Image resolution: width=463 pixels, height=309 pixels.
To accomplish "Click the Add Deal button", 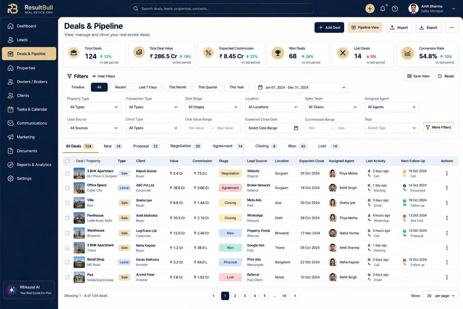I will pos(329,27).
